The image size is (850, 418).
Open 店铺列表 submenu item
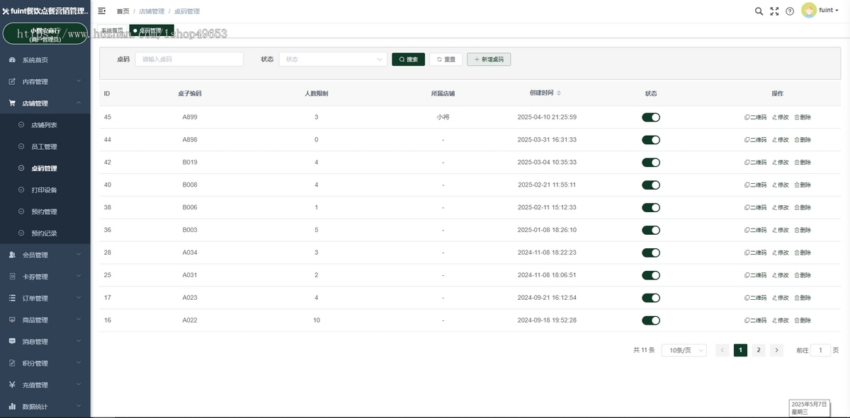tap(45, 125)
